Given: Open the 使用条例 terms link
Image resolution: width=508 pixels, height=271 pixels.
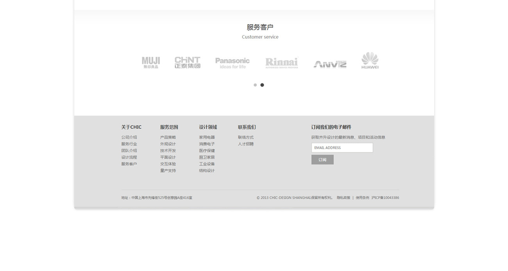Looking at the screenshot, I should (x=362, y=198).
